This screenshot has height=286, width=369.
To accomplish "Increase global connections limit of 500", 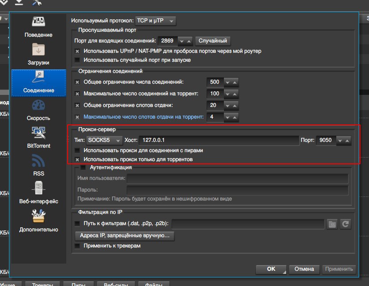I will click(x=235, y=82).
